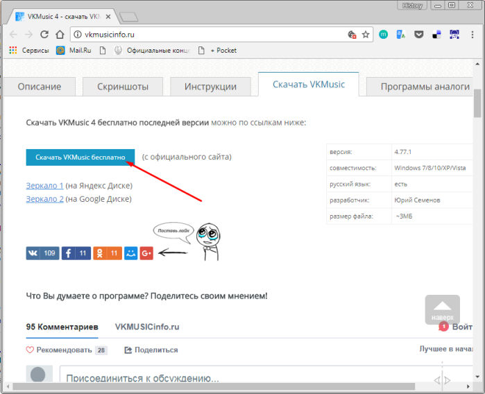This screenshot has height=394, width=485.
Task: Open the Зеркало 1 Yandex Disk link
Action: (44, 186)
